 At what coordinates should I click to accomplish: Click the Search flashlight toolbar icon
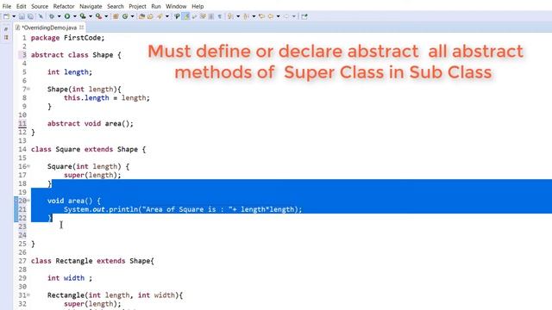pyautogui.click(x=160, y=16)
